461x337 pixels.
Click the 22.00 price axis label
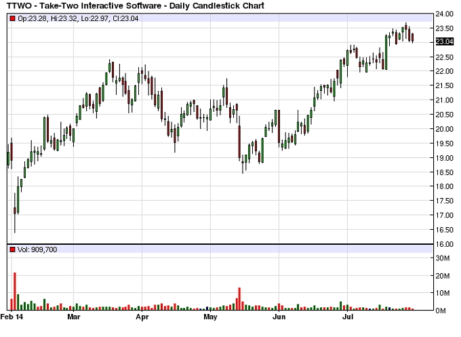444,71
